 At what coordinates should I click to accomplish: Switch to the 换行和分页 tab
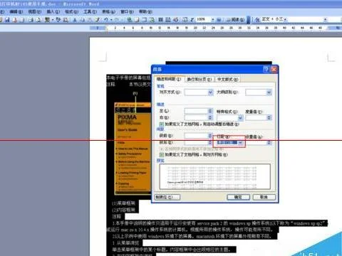tap(199, 80)
